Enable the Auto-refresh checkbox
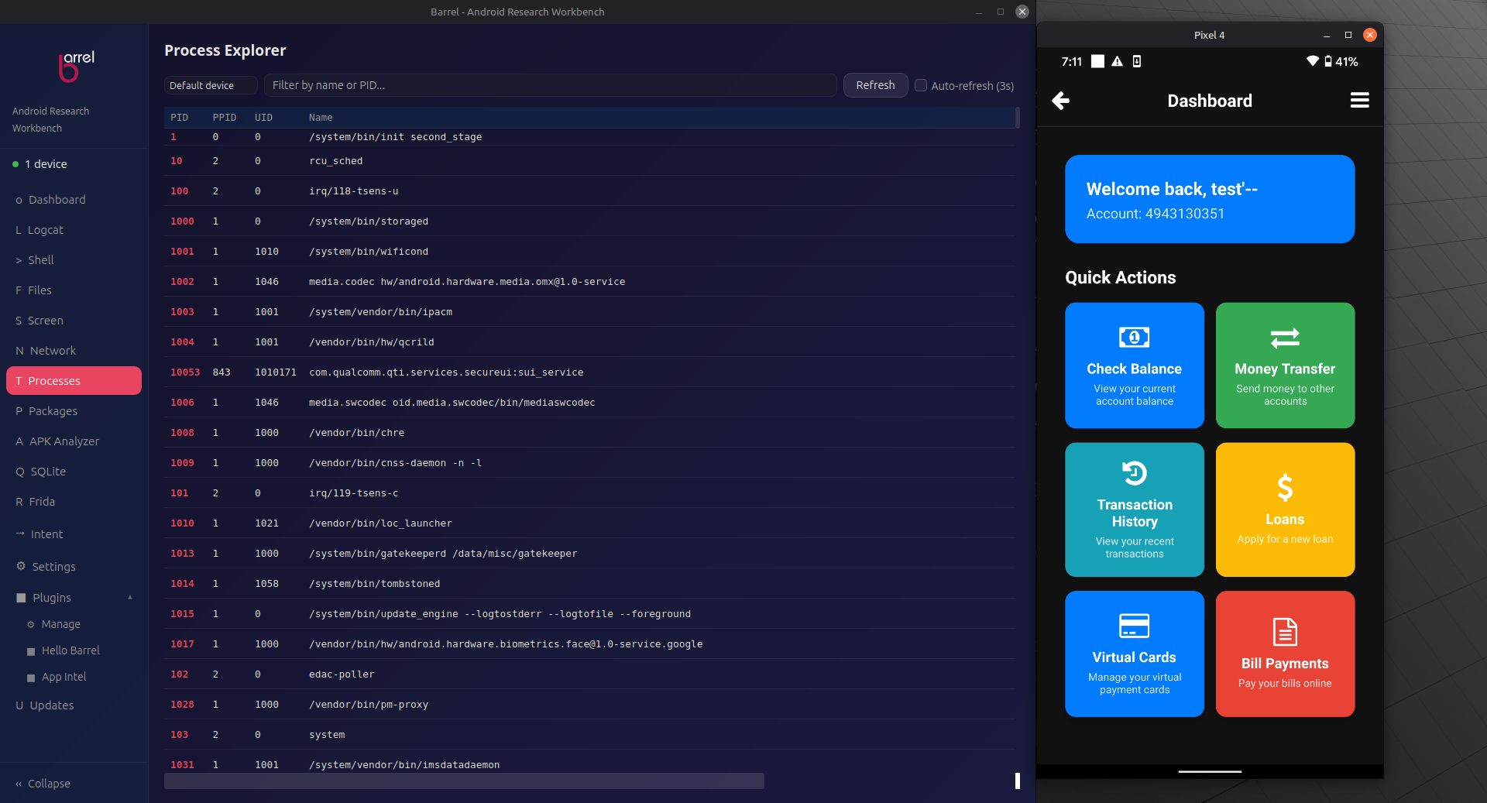This screenshot has height=803, width=1487. click(921, 85)
